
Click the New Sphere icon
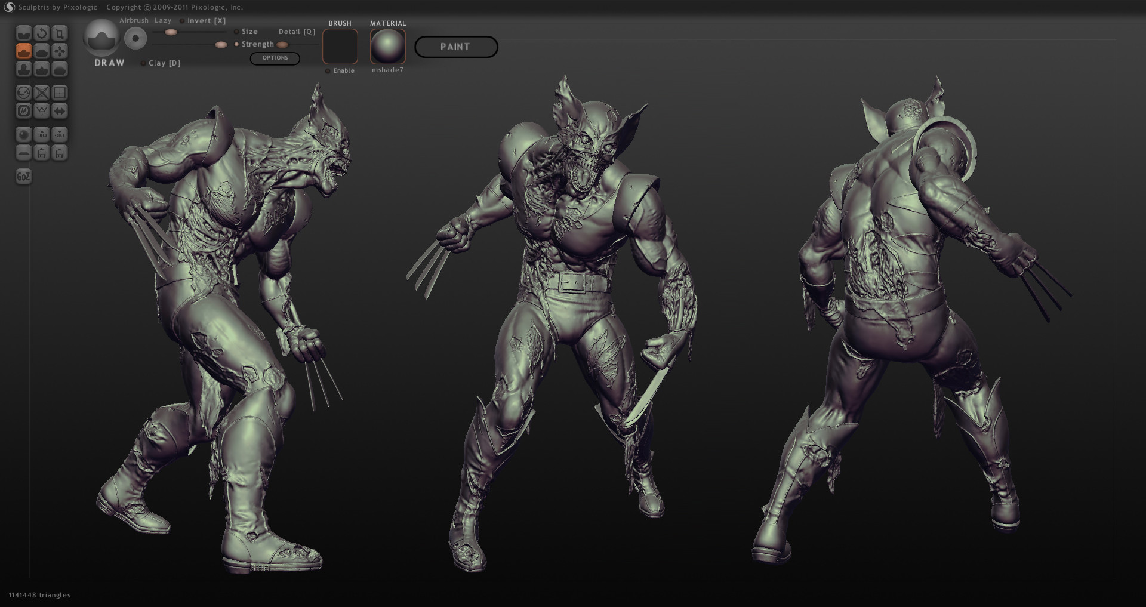23,135
